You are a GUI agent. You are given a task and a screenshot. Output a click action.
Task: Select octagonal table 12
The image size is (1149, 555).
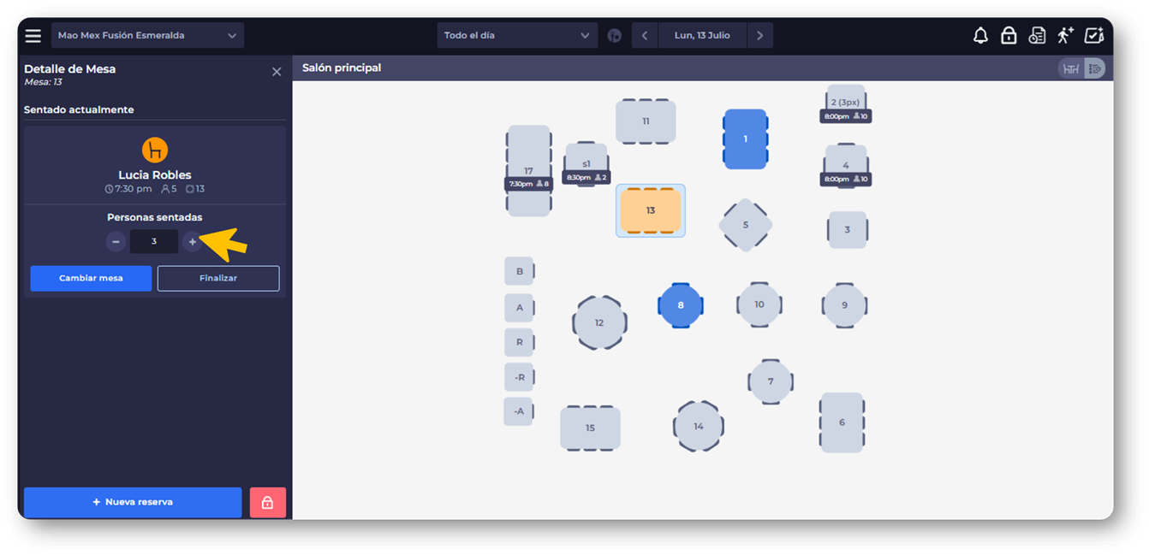(x=599, y=322)
